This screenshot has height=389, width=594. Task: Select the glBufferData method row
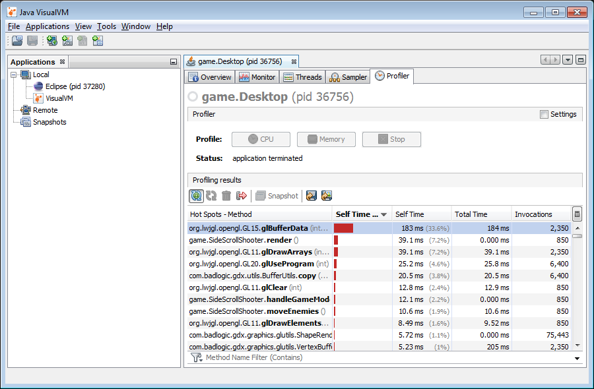point(379,228)
